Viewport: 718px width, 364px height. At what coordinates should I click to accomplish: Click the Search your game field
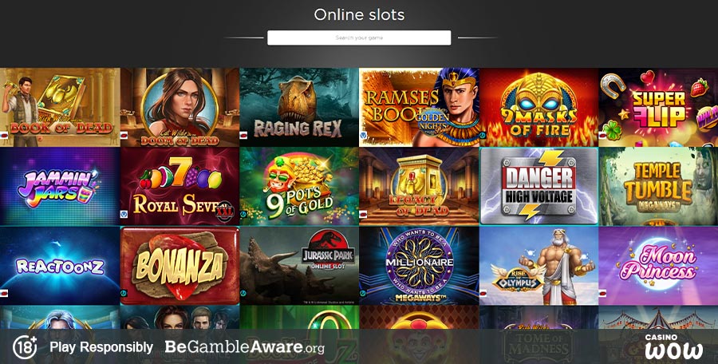[x=359, y=38]
